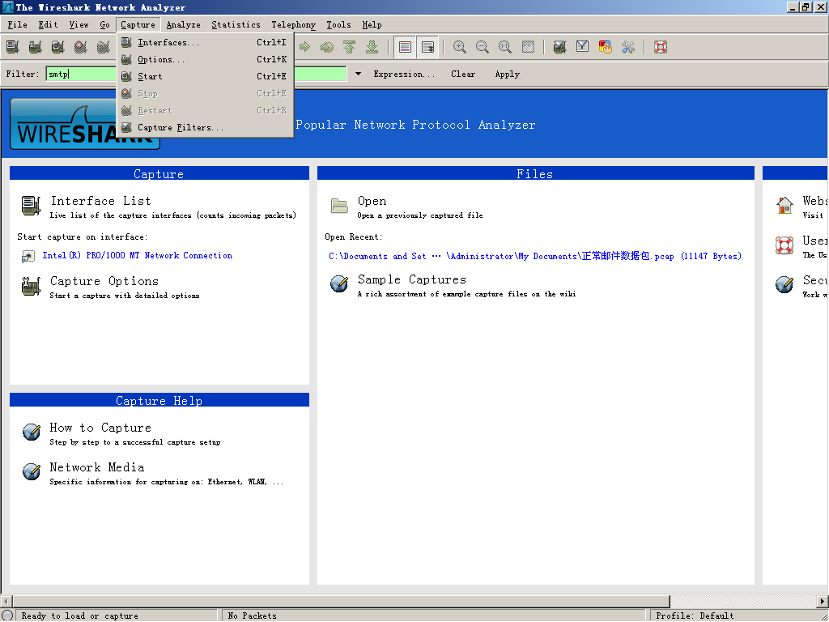Click the Edit Capture Filter toolbar icon
The width and height of the screenshot is (829, 622).
[559, 47]
